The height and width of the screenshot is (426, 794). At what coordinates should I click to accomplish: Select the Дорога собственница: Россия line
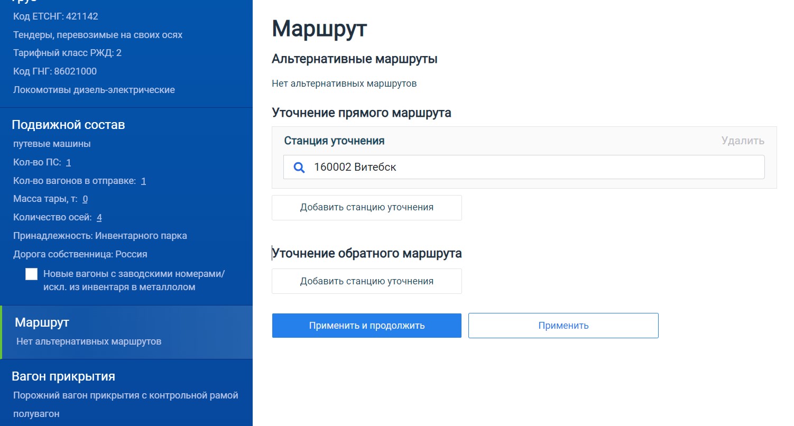coord(80,254)
